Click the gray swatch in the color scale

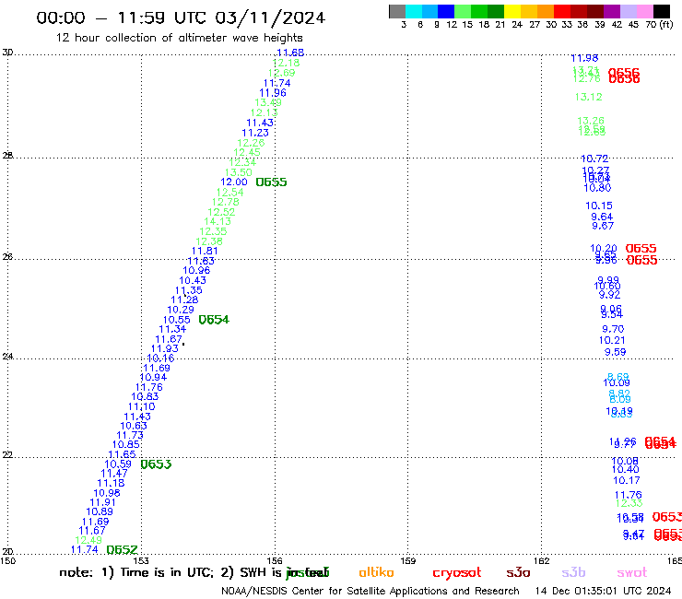click(397, 11)
